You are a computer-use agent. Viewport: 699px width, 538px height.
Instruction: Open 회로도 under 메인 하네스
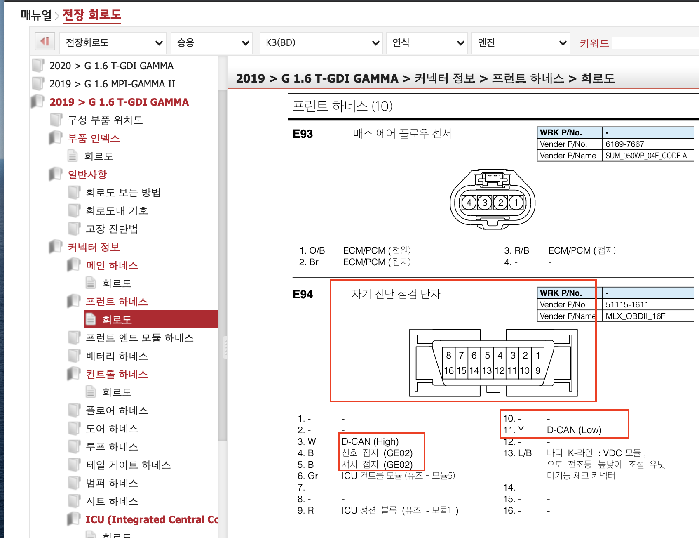tap(117, 283)
